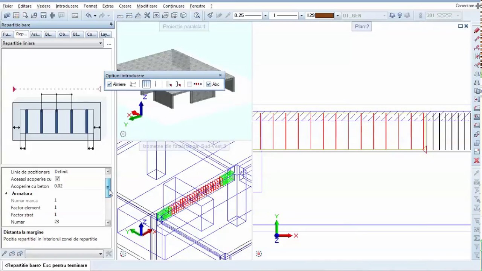Open the pen thickness 0.25 dropdown
Image resolution: width=482 pixels, height=271 pixels.
click(265, 15)
